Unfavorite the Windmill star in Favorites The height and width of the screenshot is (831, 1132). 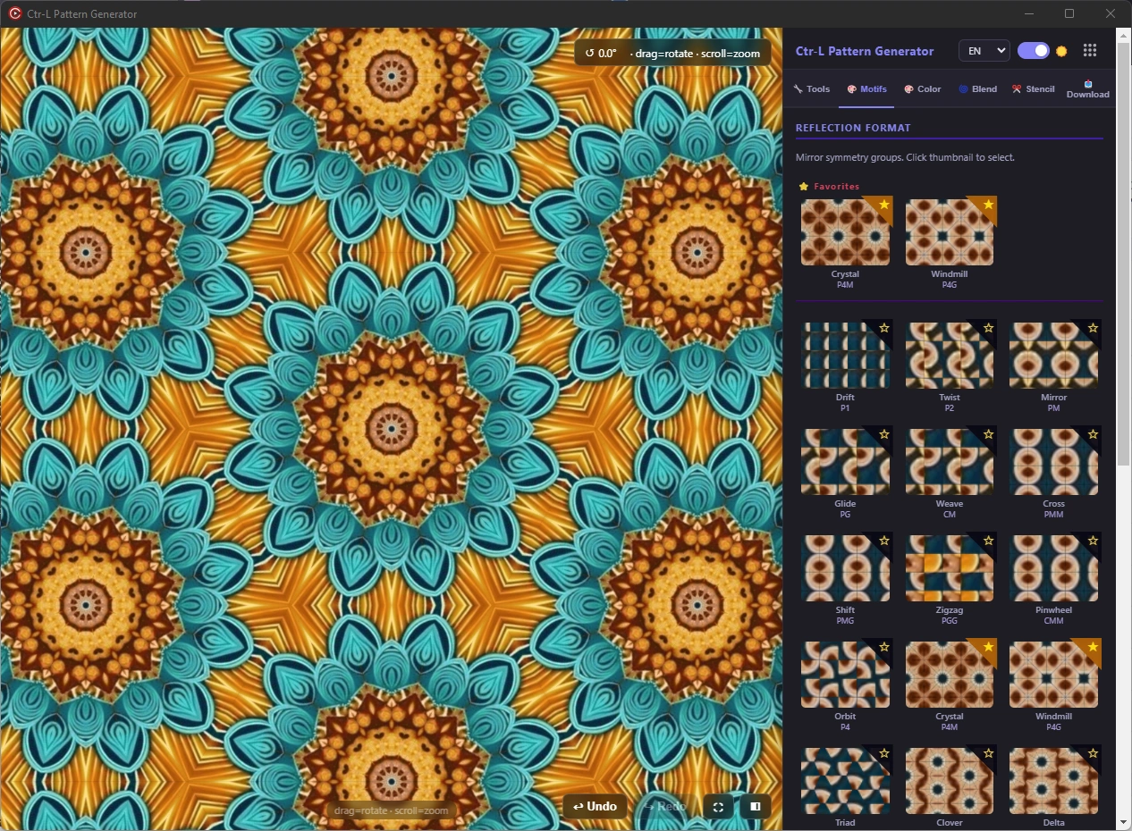(987, 205)
